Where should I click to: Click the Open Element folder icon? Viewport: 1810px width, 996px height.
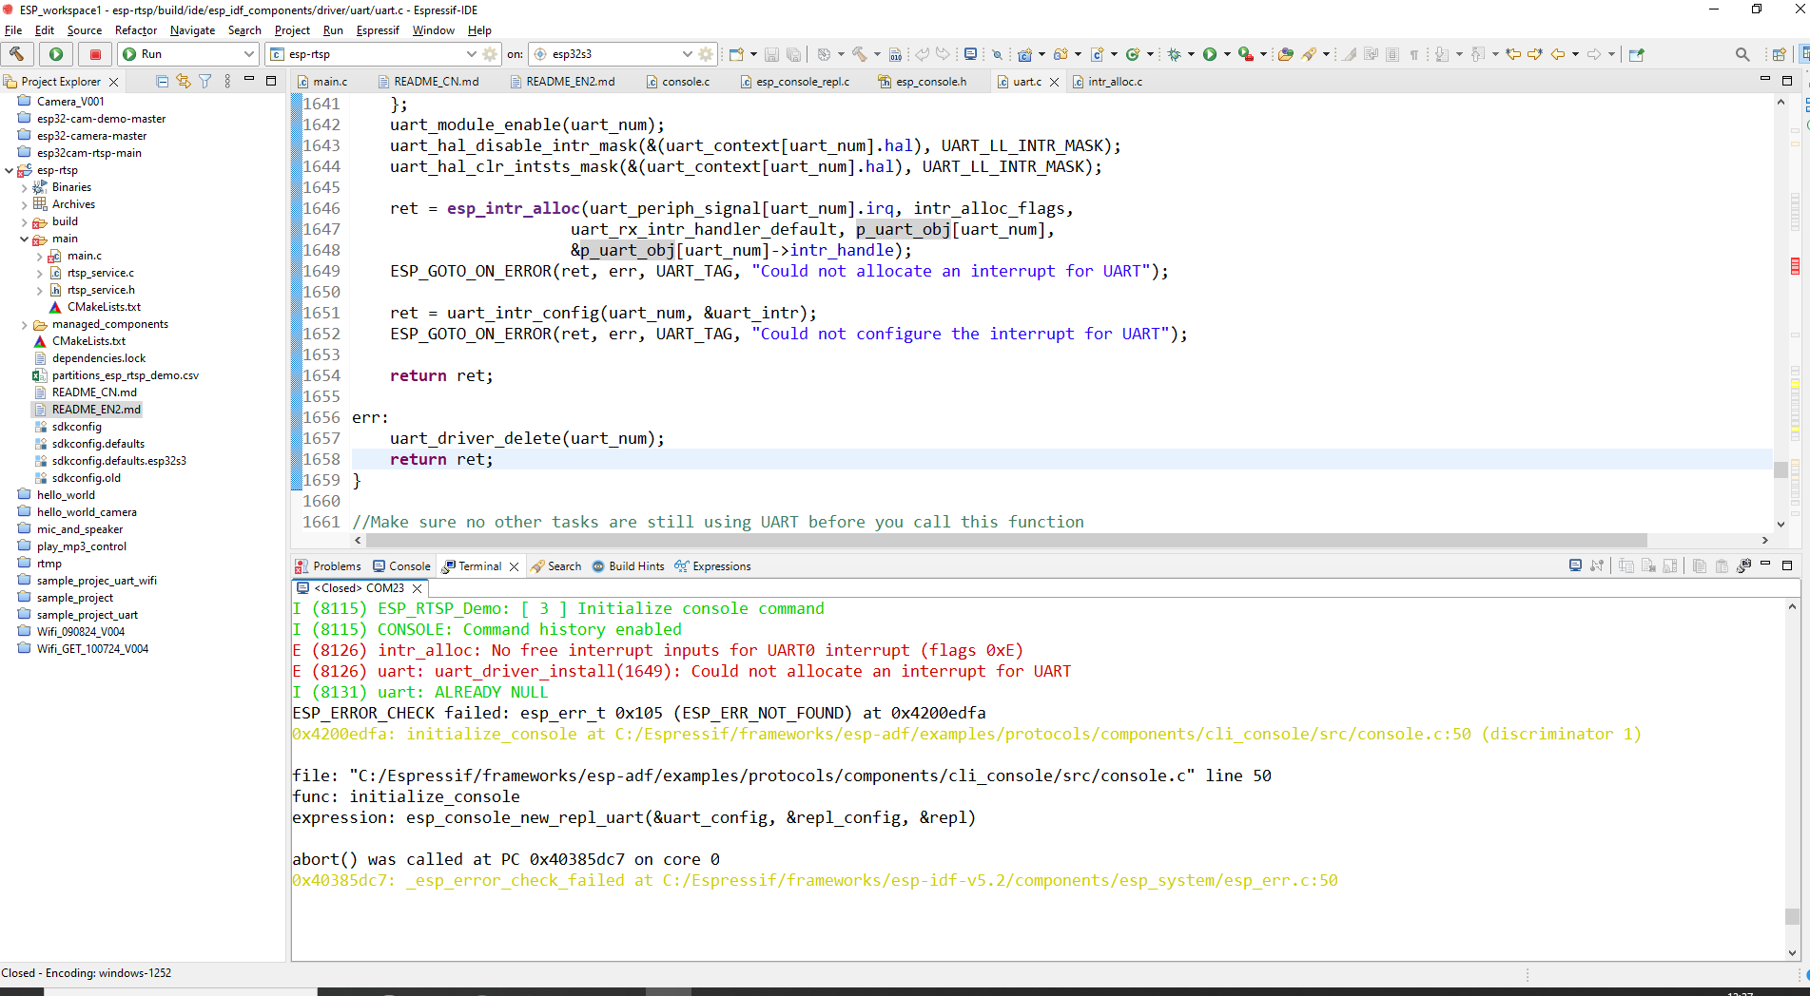1286,54
